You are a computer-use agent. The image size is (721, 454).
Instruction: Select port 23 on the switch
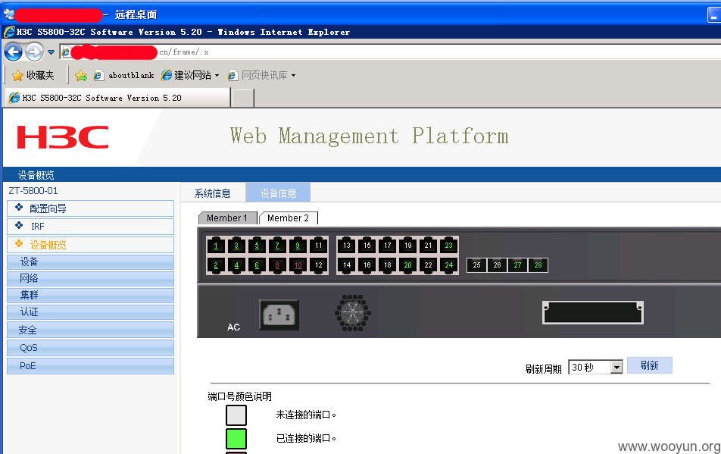tap(449, 246)
